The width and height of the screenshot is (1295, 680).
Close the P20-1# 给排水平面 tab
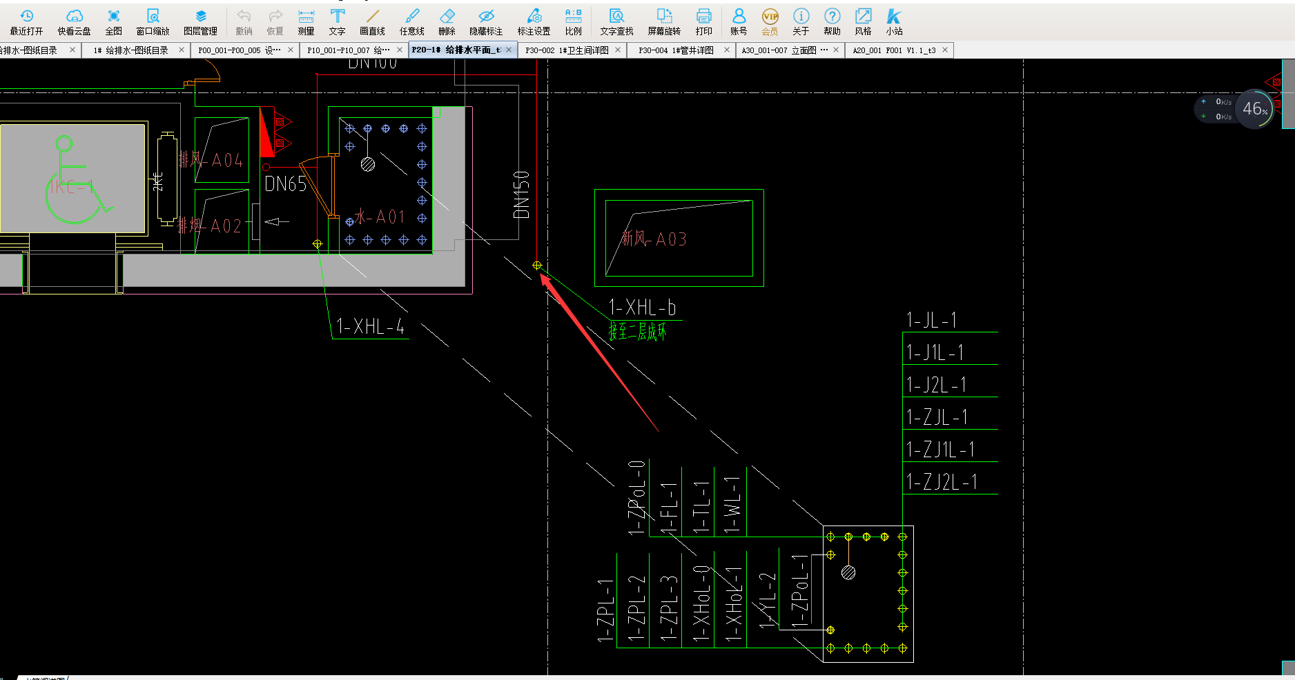[x=509, y=50]
